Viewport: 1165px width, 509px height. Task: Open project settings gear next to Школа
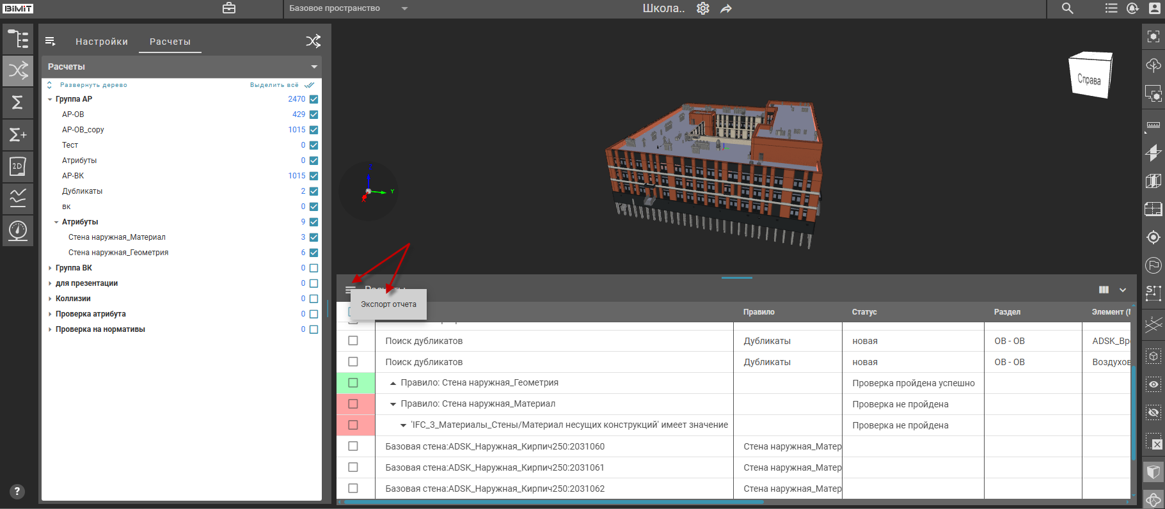(x=703, y=8)
